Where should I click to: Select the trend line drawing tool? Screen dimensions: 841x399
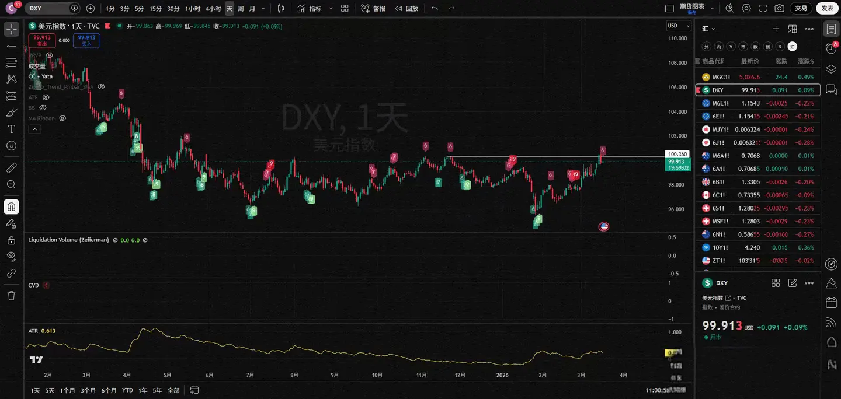(x=11, y=45)
